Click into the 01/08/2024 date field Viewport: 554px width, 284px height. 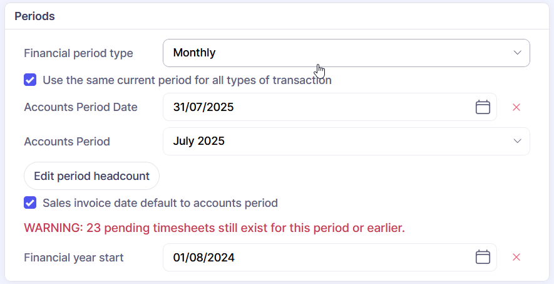[x=203, y=257]
